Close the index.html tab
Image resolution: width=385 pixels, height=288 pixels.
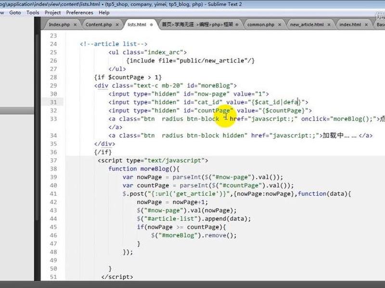(366, 25)
